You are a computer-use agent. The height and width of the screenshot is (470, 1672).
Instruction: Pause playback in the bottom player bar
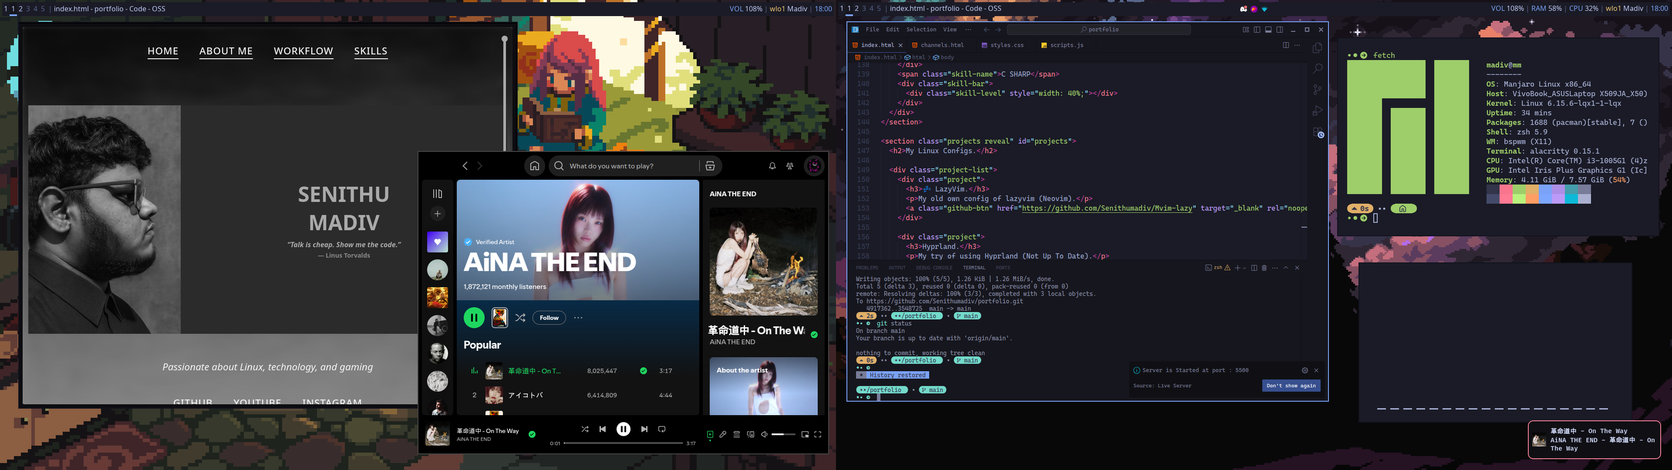(623, 429)
